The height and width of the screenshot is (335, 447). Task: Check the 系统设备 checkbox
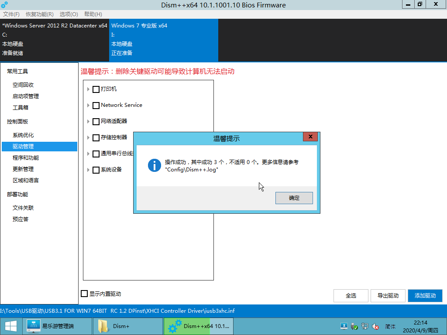[x=96, y=170]
